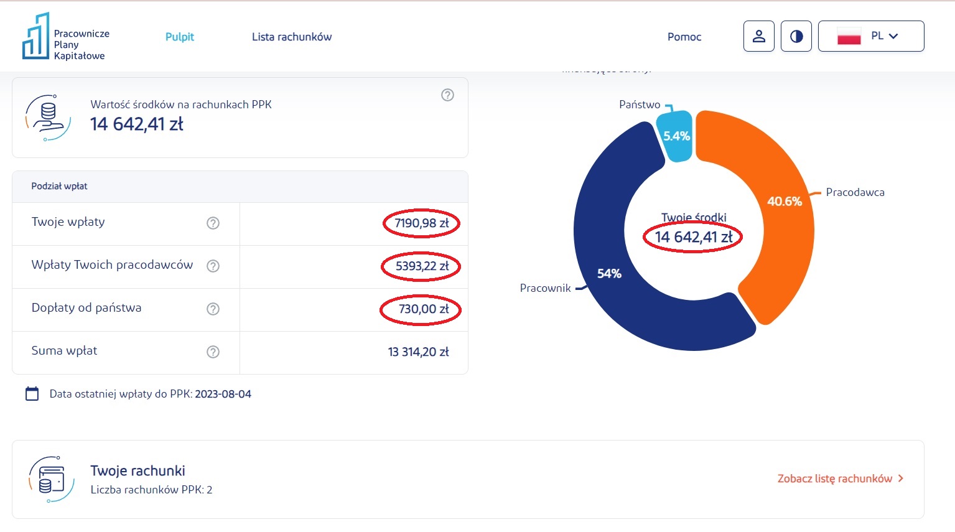Open the PL language dropdown
This screenshot has height=532, width=955.
[870, 36]
